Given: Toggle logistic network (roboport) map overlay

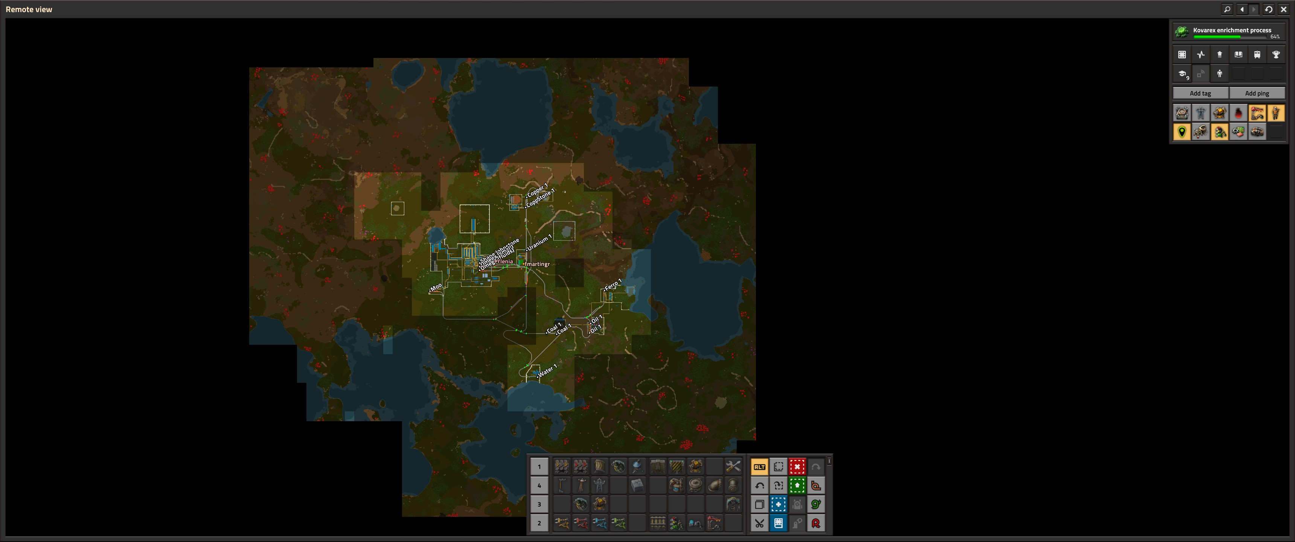Looking at the screenshot, I should point(1182,113).
